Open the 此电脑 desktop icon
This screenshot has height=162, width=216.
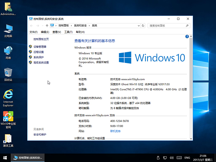(x=8, y=31)
